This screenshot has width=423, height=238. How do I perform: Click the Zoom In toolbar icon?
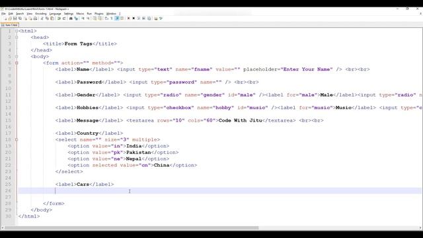(x=83, y=19)
